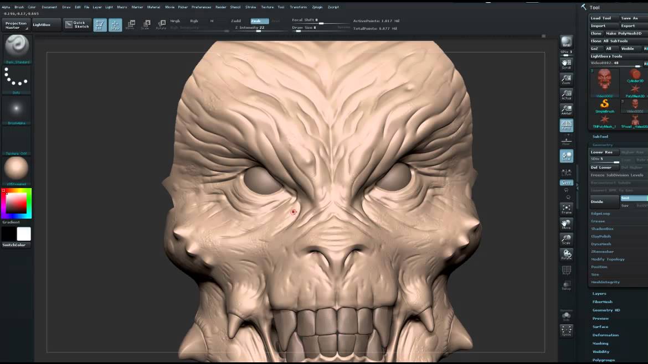
Task: Select the Rotate transform icon in top shelf
Action: pos(161,25)
